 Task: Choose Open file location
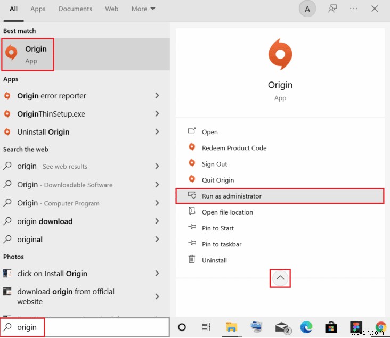(x=280, y=212)
